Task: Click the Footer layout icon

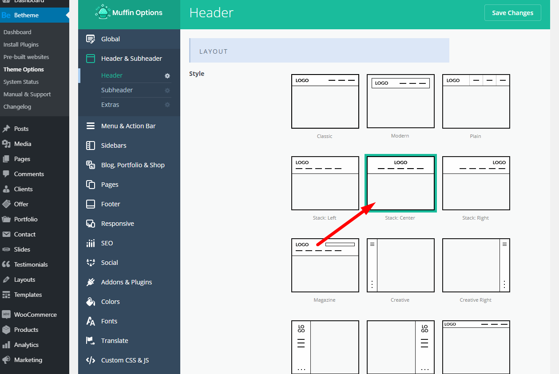Action: pos(91,204)
